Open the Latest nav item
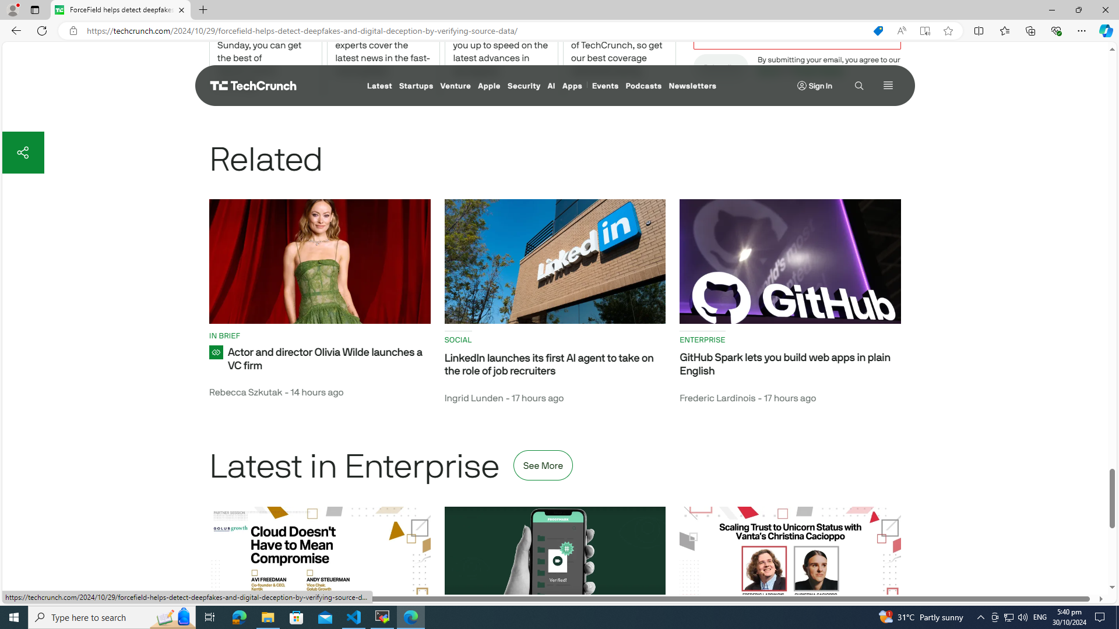This screenshot has height=629, width=1119. [379, 86]
